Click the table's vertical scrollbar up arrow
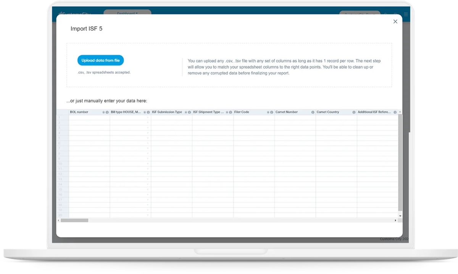 coord(400,112)
